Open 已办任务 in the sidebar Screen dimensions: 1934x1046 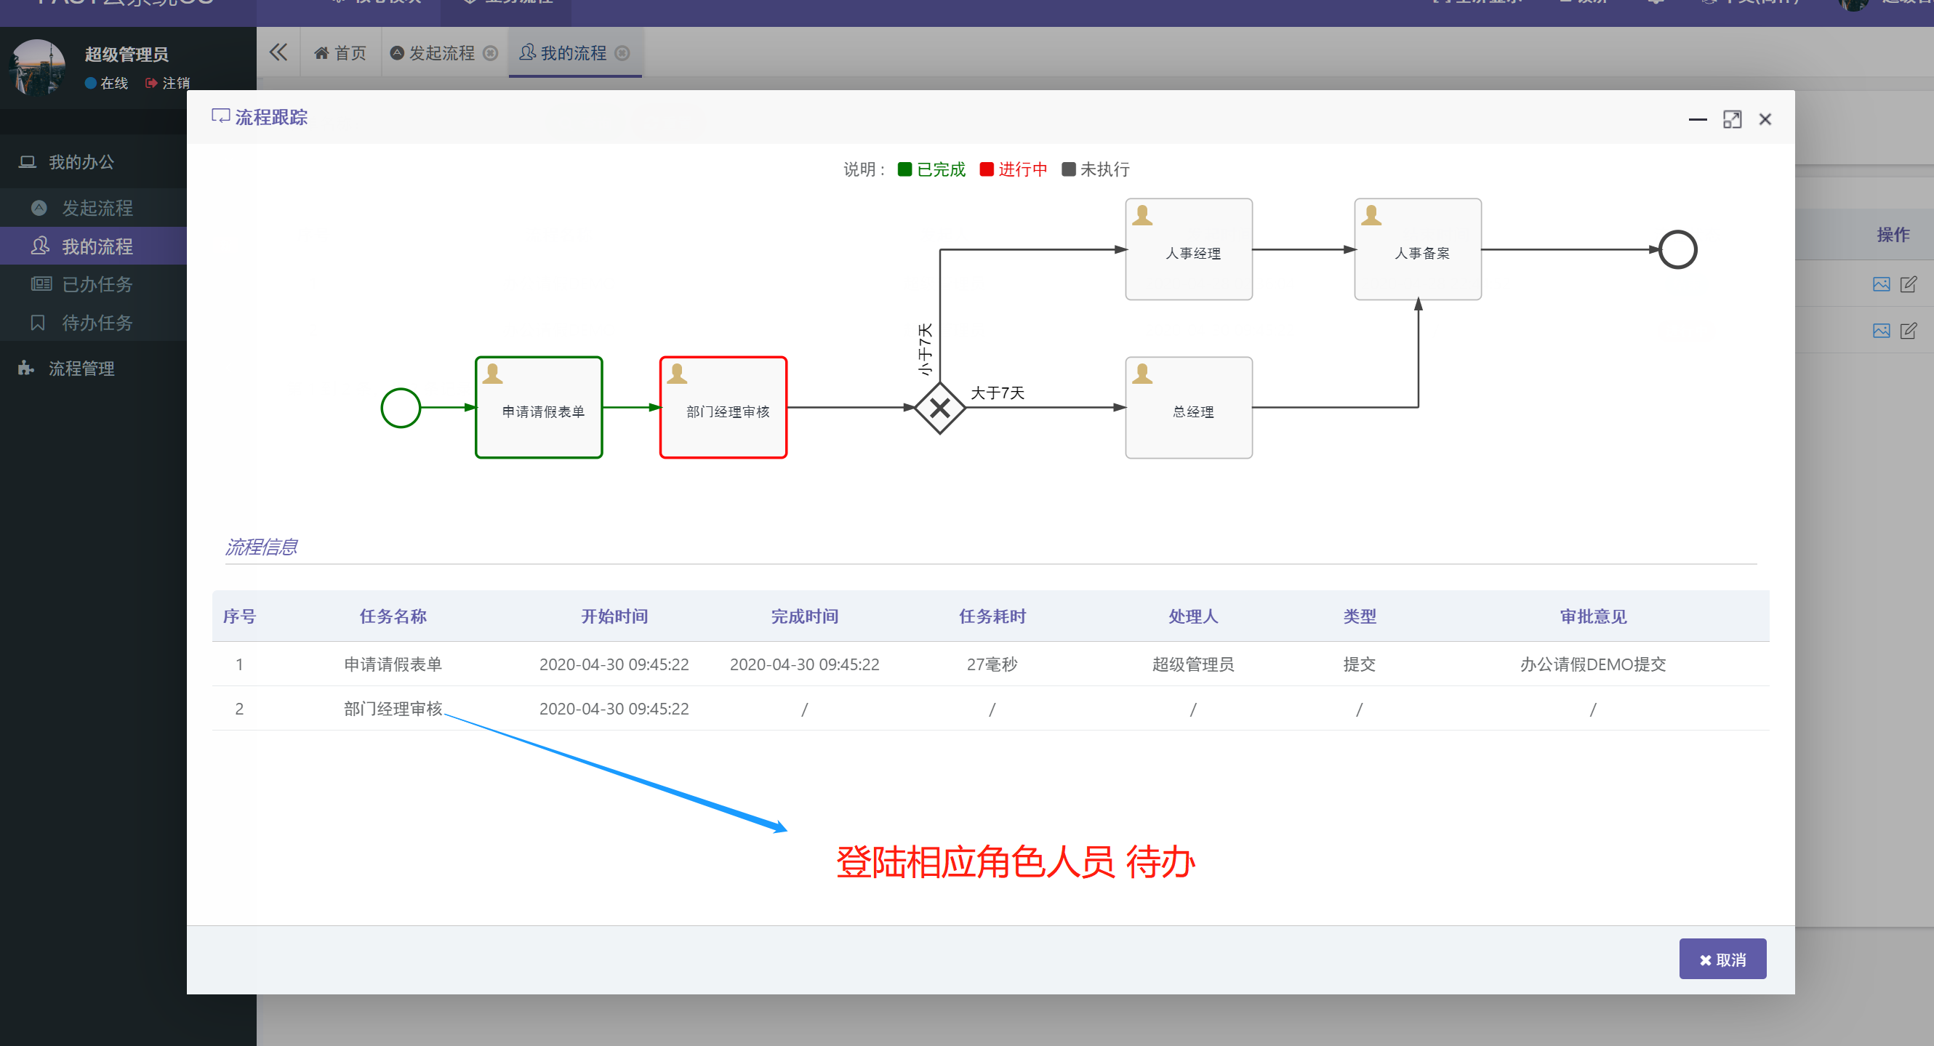coord(93,284)
